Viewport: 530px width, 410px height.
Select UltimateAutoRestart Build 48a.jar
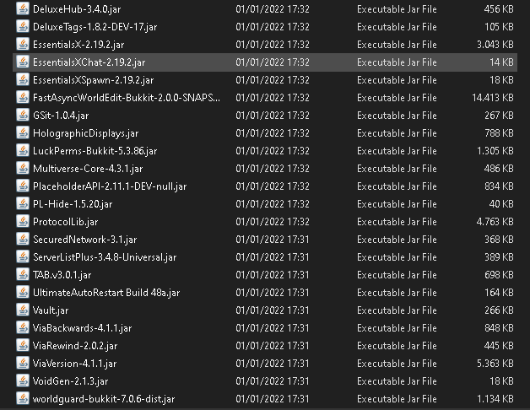pyautogui.click(x=106, y=293)
